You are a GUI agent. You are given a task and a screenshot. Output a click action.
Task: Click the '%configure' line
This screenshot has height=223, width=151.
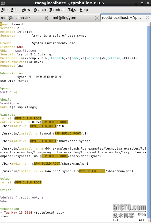point(9,103)
